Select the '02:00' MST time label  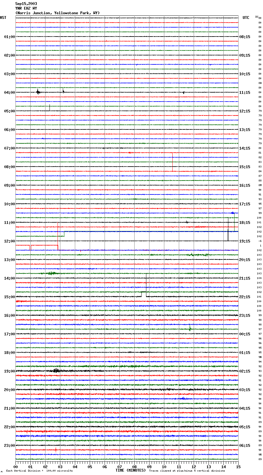[10, 55]
